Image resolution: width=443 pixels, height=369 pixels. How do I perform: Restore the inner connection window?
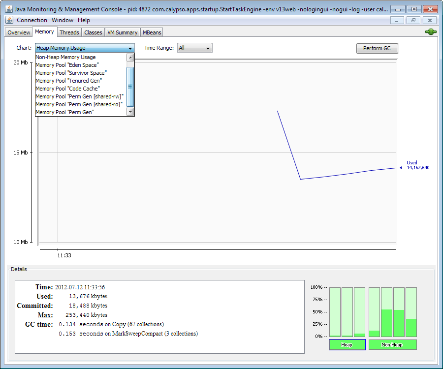pos(413,20)
